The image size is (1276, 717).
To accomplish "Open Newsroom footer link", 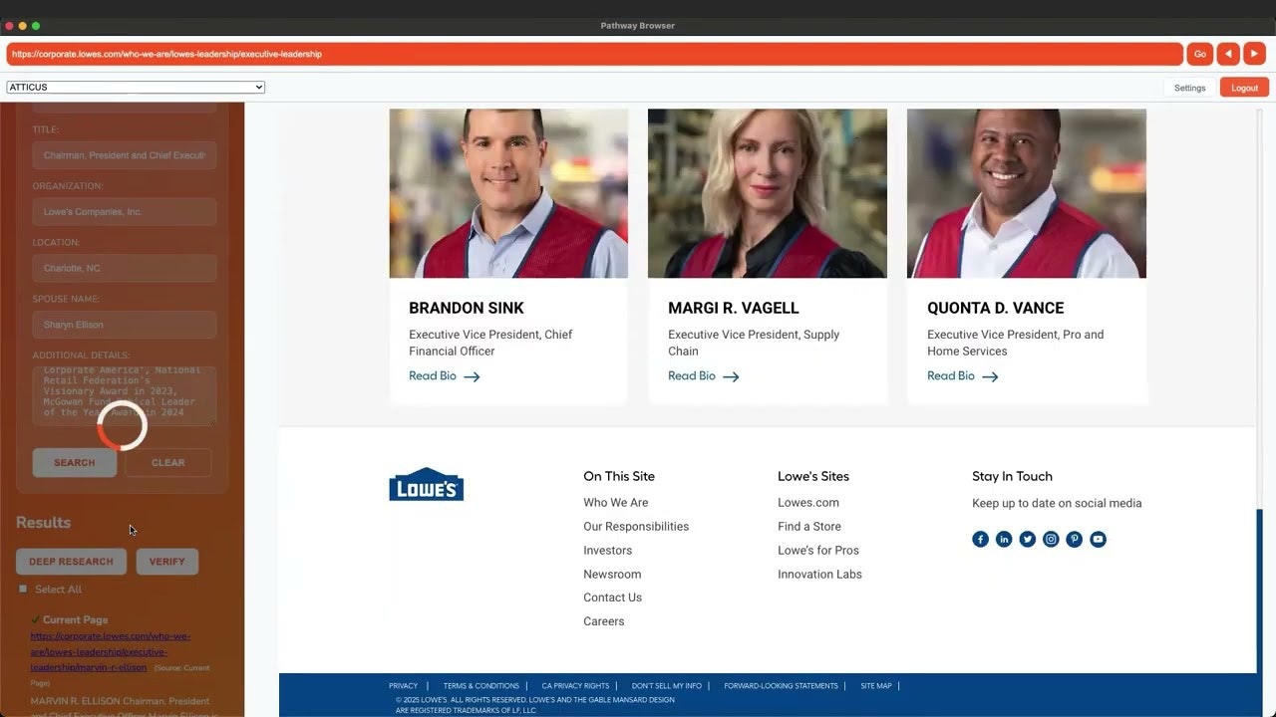I will [612, 575].
